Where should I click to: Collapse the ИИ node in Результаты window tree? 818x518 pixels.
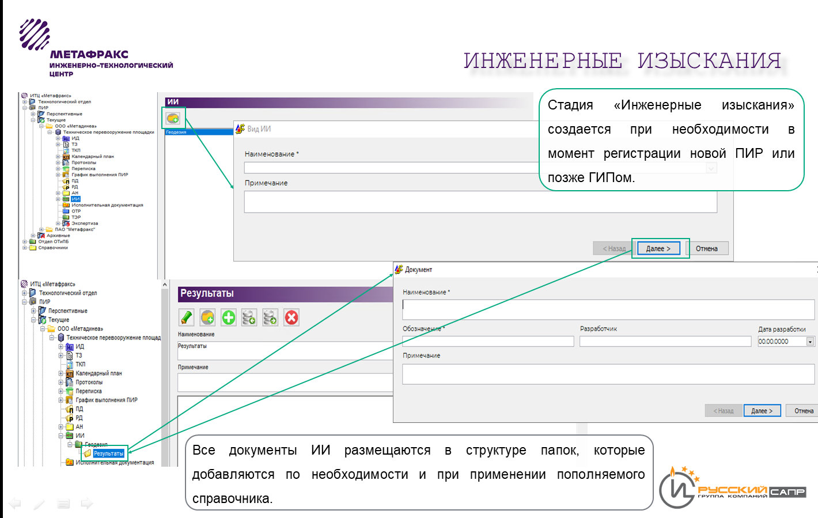(61, 436)
